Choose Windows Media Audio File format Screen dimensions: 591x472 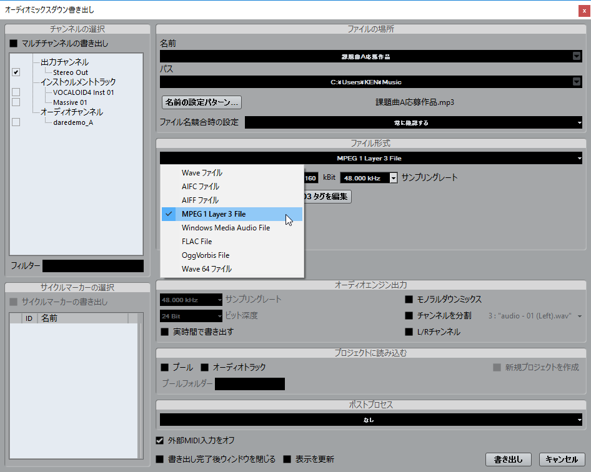point(232,228)
